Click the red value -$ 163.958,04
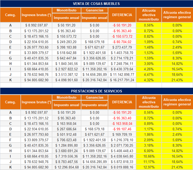Viewport: 193px width, 170px height. pos(122,124)
